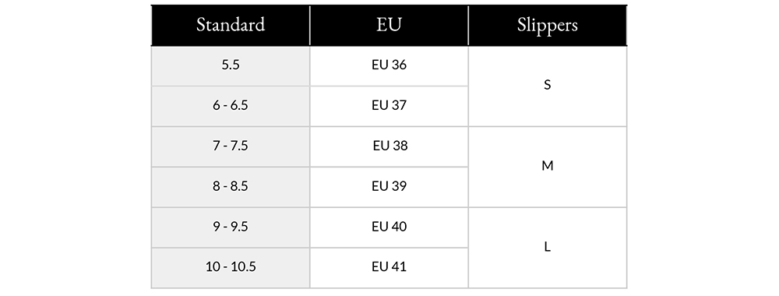Click the Slippers column header
779x296 pixels.
[x=548, y=26]
